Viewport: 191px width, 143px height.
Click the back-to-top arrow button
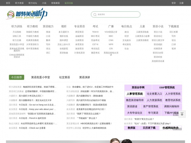pos(182,114)
